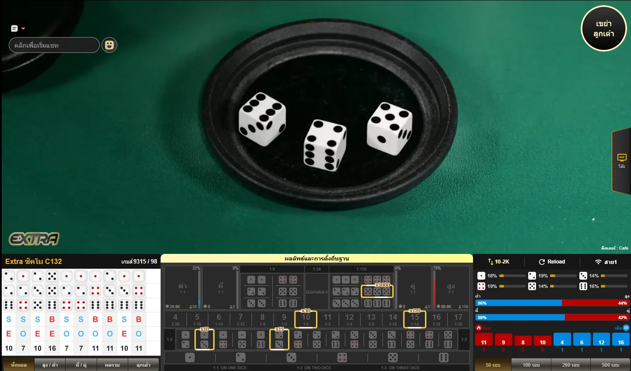The width and height of the screenshot is (631, 371).
Task: Select the triple fives x1000 bet
Action: pos(377,291)
